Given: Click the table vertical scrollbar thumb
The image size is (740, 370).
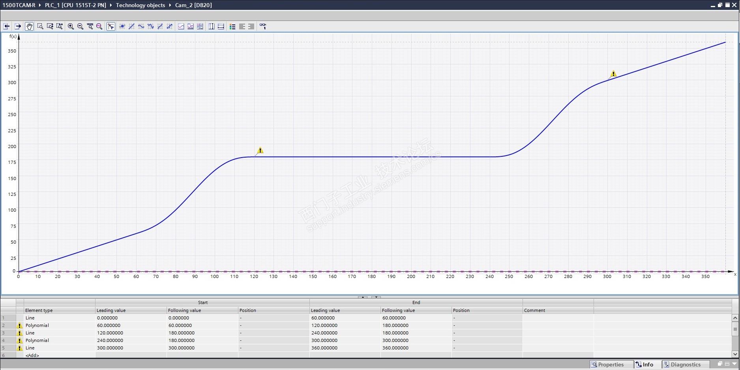Looking at the screenshot, I should [735, 329].
